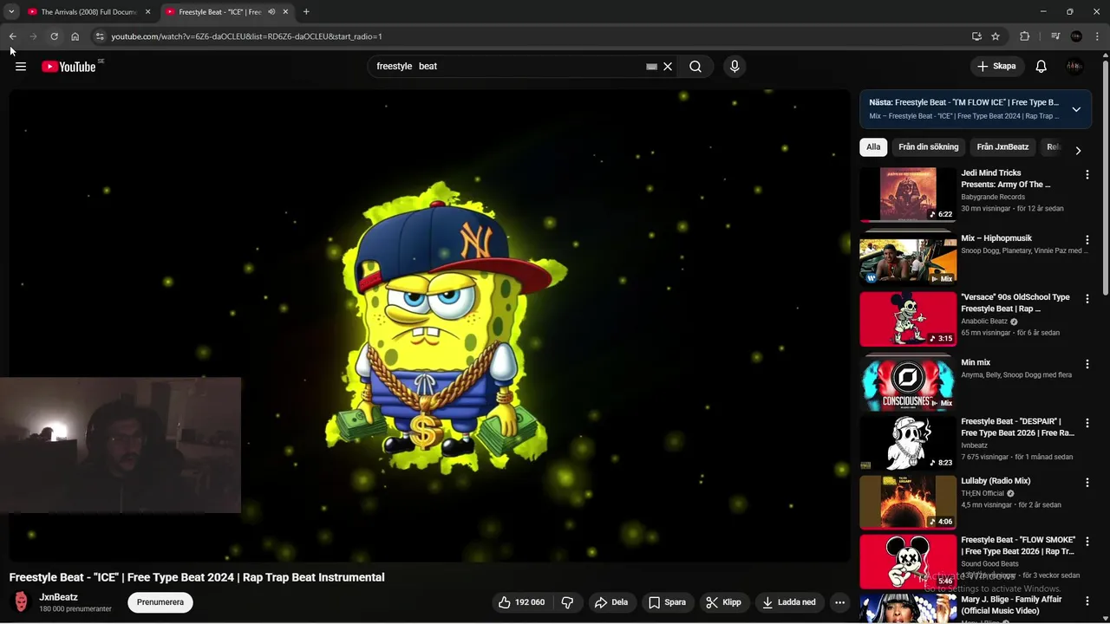Image resolution: width=1110 pixels, height=624 pixels.
Task: Clear the search box with the X icon
Action: tap(668, 67)
